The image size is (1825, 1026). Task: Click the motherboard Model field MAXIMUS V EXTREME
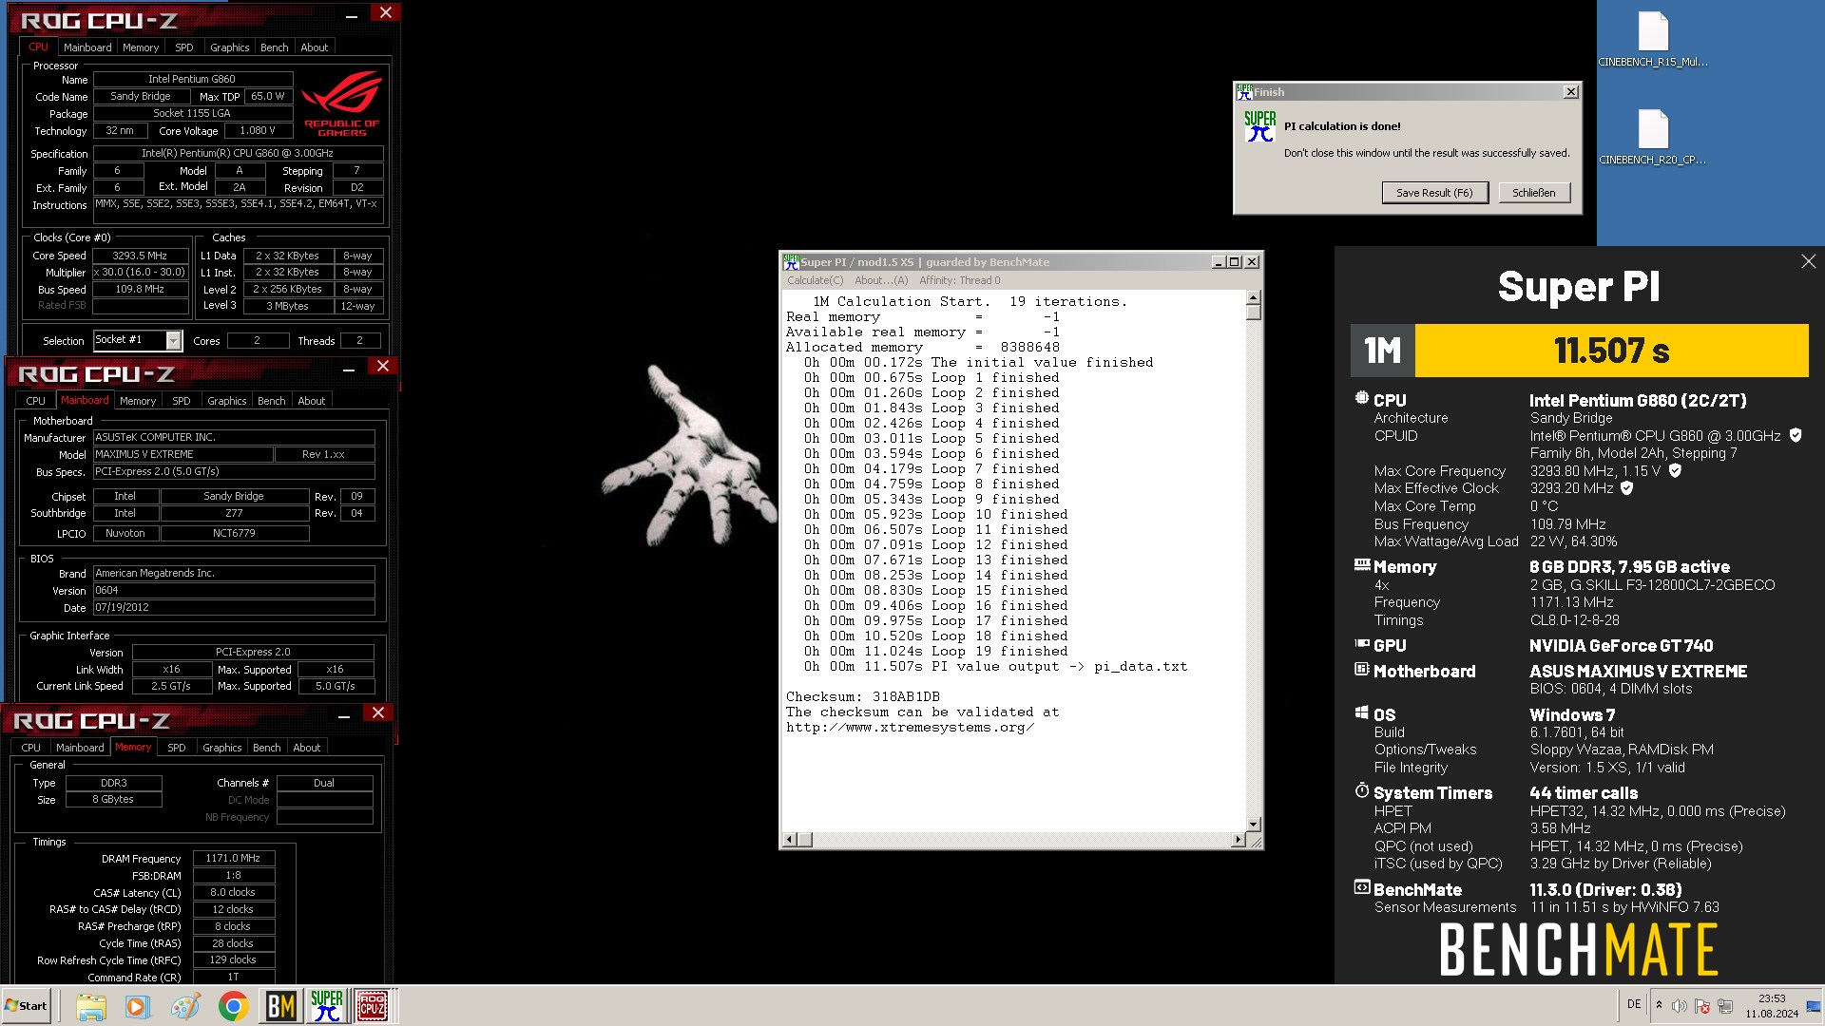(182, 455)
